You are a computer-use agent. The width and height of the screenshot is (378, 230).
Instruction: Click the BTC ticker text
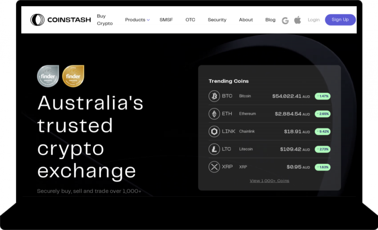(227, 96)
